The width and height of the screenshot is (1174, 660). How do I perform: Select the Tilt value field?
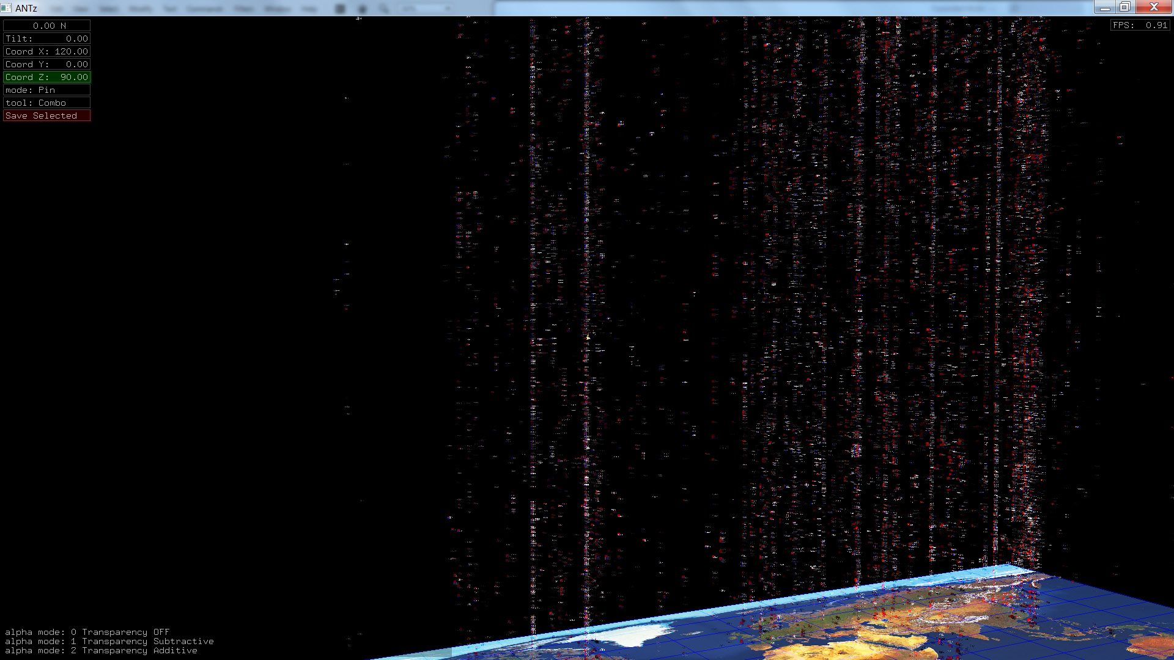tap(47, 38)
